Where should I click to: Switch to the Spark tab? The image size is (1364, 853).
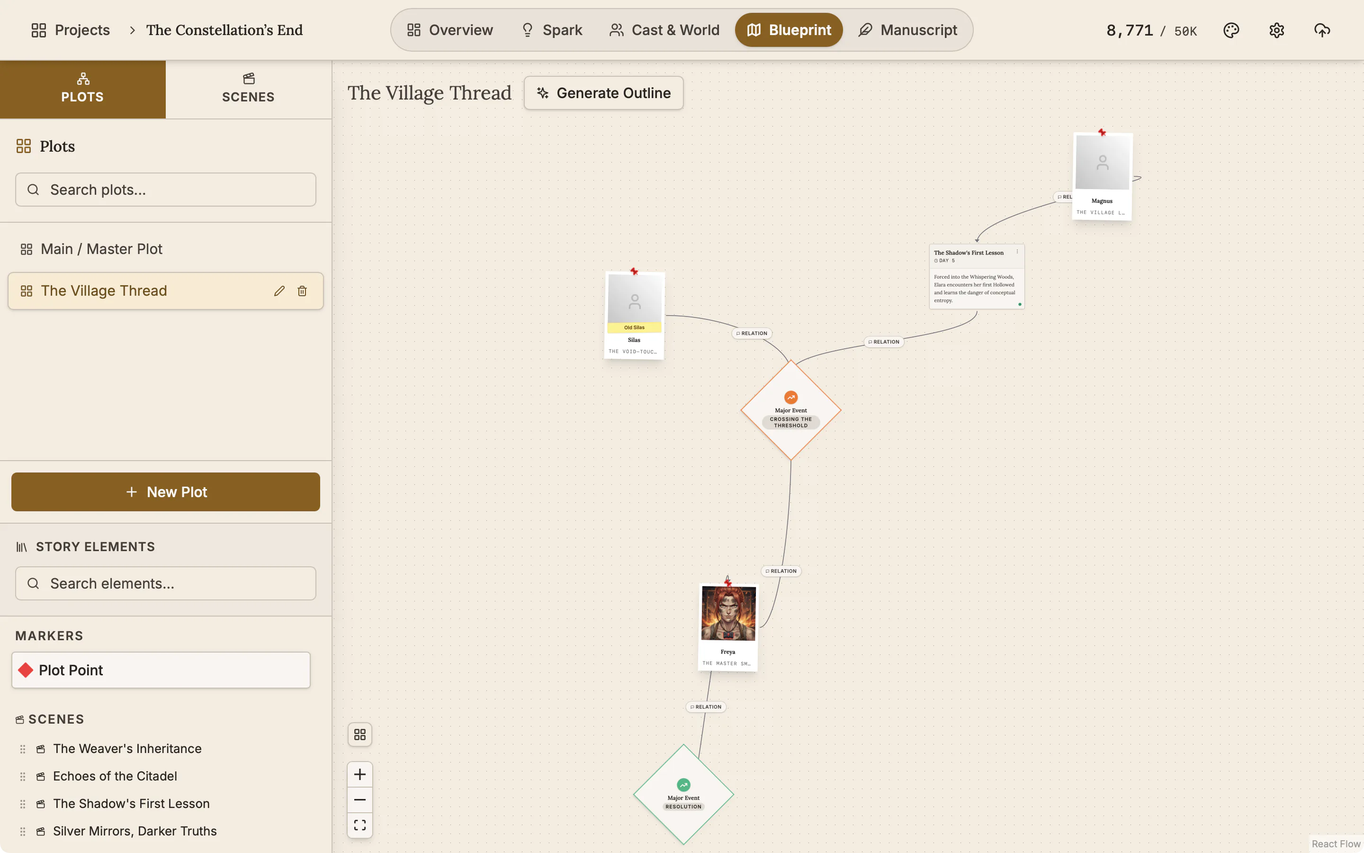pyautogui.click(x=551, y=30)
